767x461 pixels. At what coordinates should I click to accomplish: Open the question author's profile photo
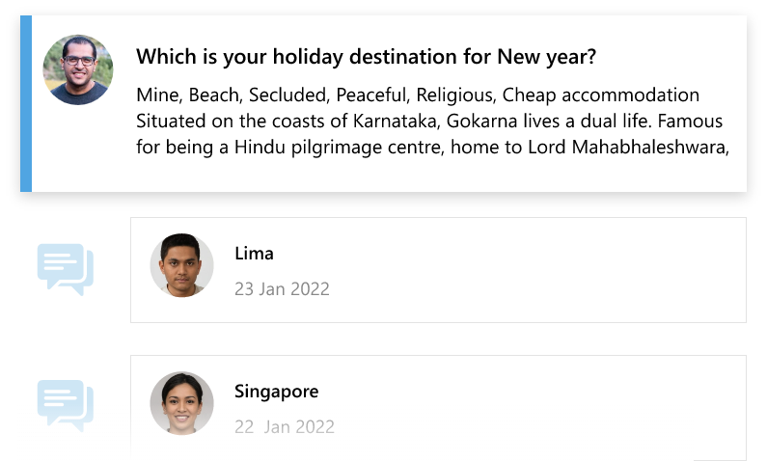pyautogui.click(x=78, y=69)
